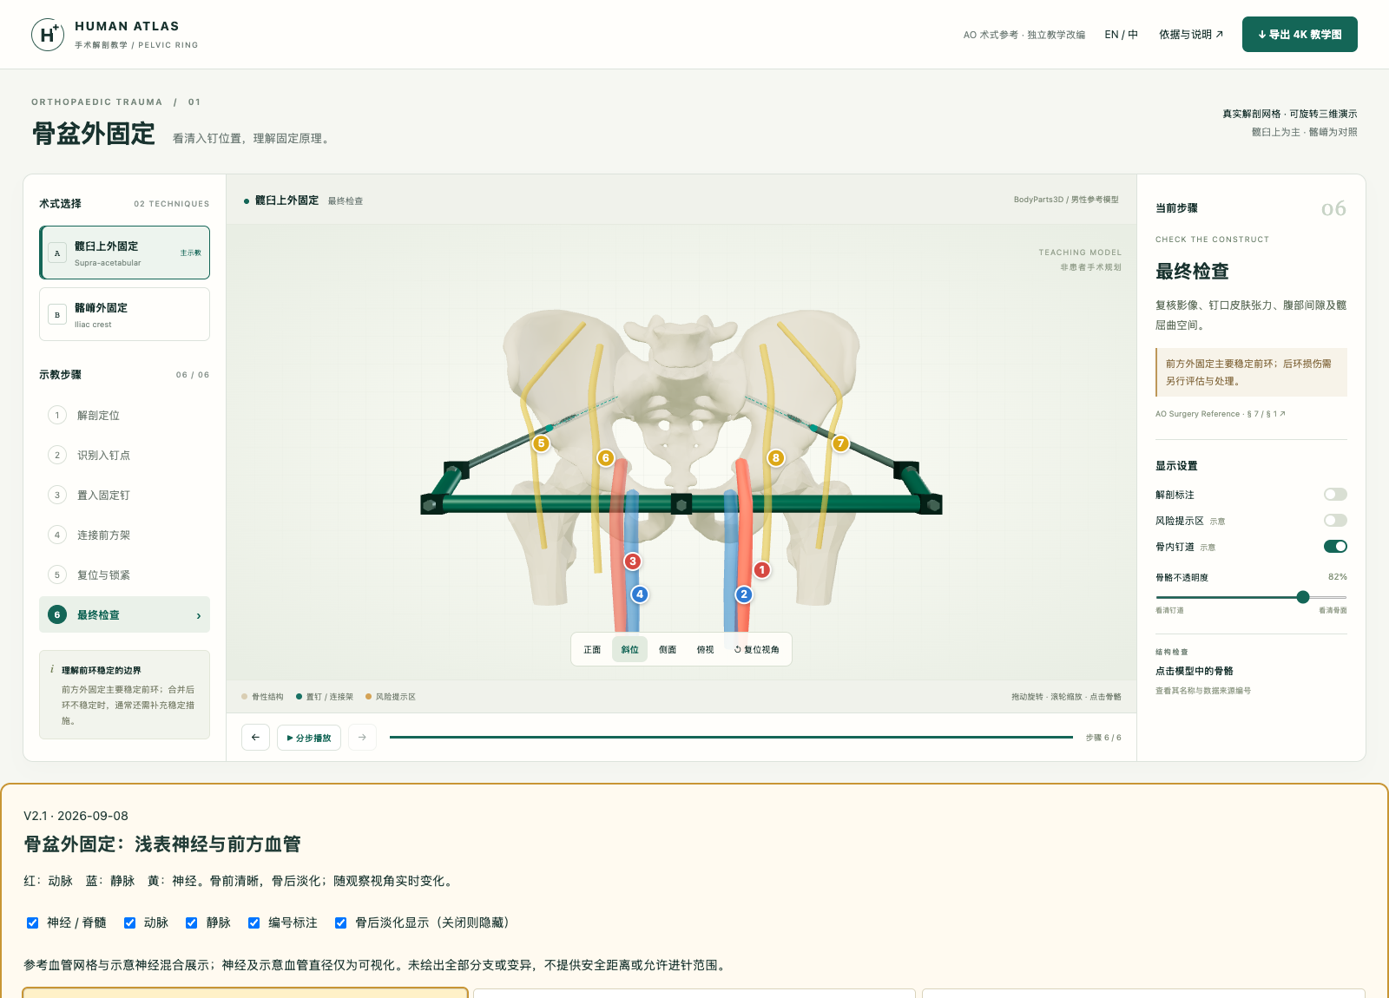This screenshot has width=1389, height=998.
Task: Uncheck the 编号标注 checkbox
Action: [x=254, y=922]
